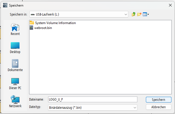This screenshot has height=114, width=175.
Task: Open the Dokumente folder shortcut
Action: 15,66
